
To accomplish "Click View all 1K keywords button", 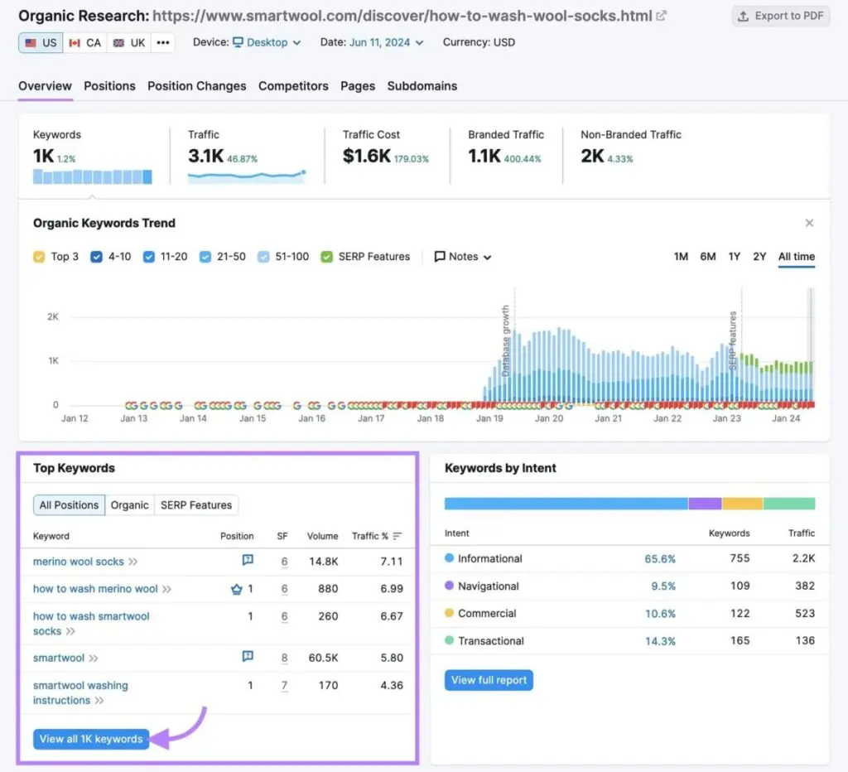I will [91, 739].
